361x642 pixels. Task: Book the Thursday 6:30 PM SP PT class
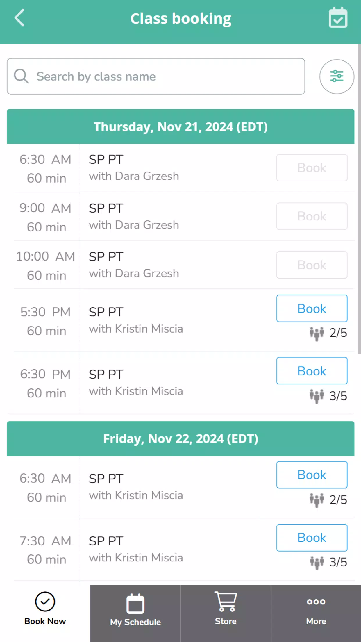click(312, 371)
